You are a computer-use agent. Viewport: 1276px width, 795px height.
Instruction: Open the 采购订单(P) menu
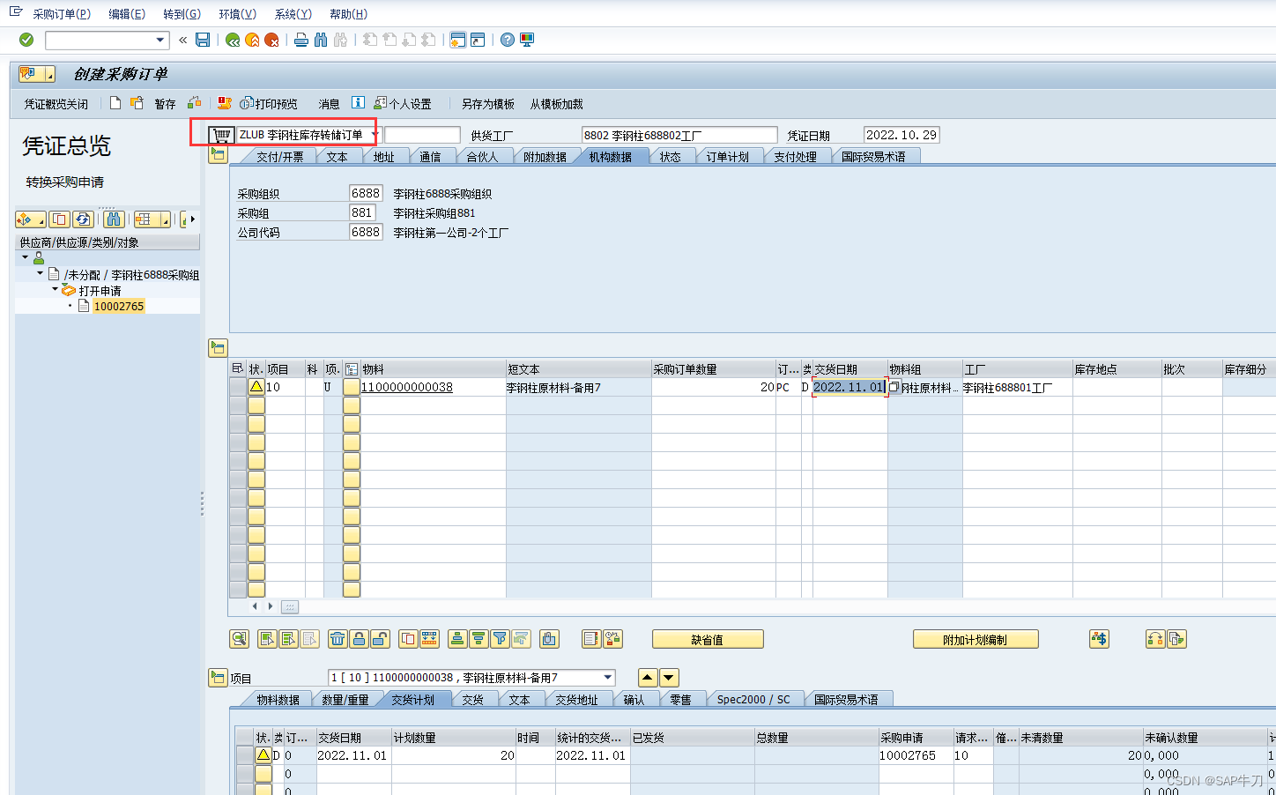pyautogui.click(x=62, y=14)
